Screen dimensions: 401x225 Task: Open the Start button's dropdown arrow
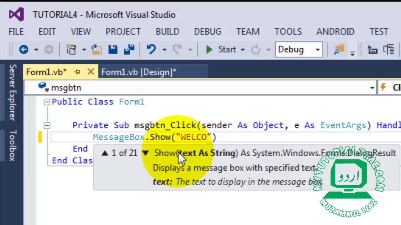(242, 50)
